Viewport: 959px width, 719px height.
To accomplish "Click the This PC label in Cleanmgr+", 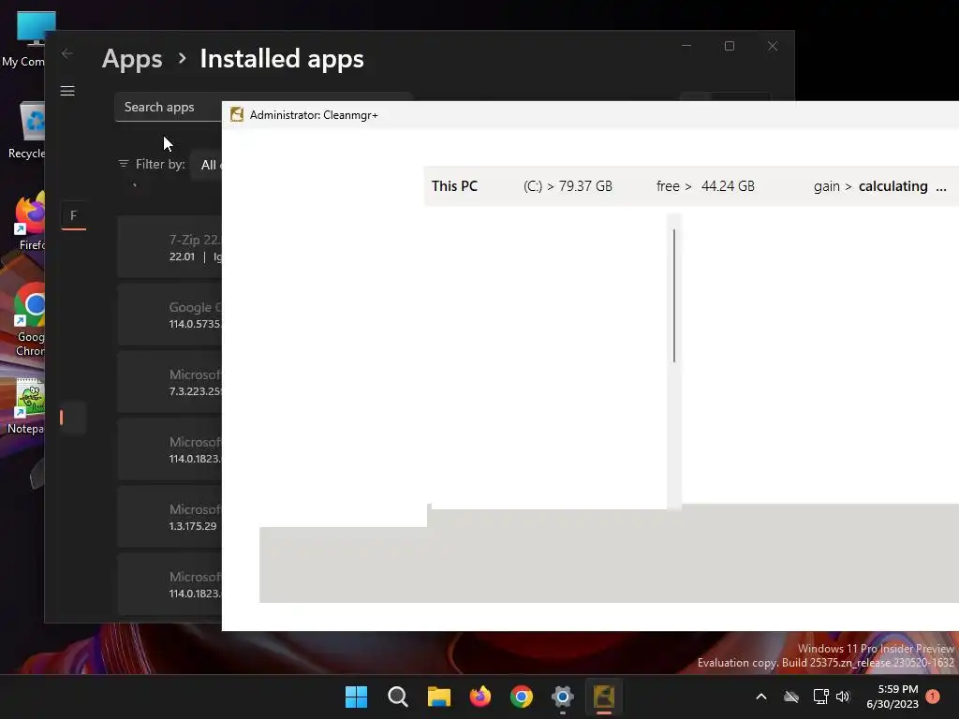I will pos(454,186).
